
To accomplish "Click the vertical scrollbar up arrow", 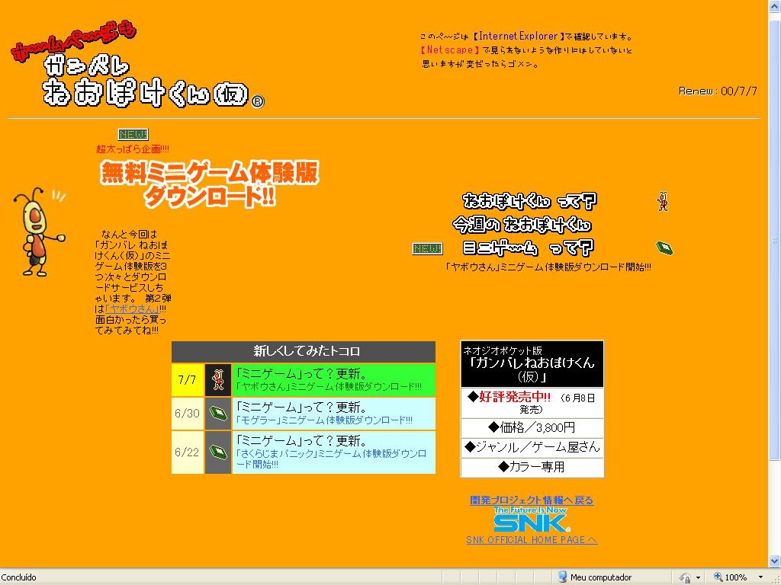I will [x=775, y=6].
